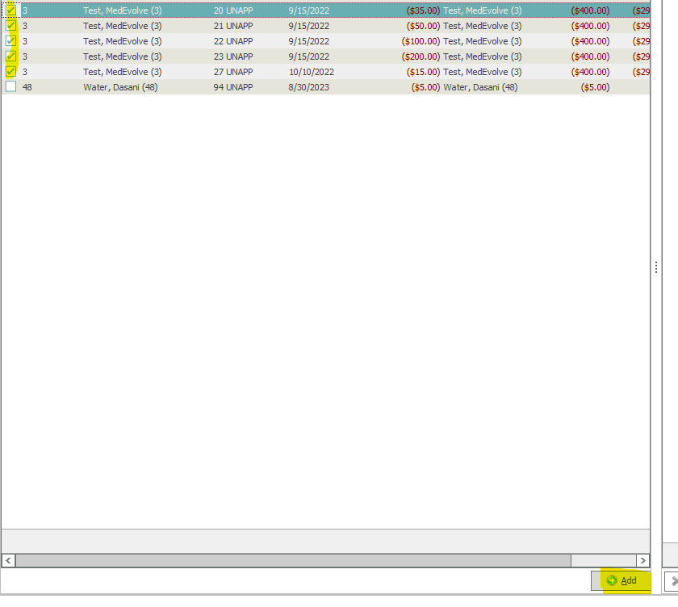Viewport: 678px width, 607px height.
Task: Toggle checkbox on the ($100.00) row
Action: (x=11, y=41)
